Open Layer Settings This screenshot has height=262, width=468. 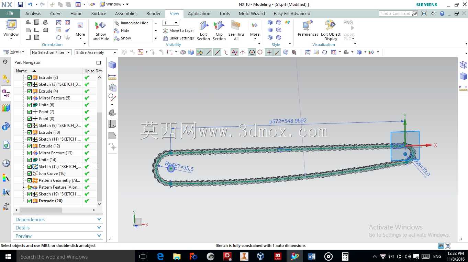click(178, 38)
